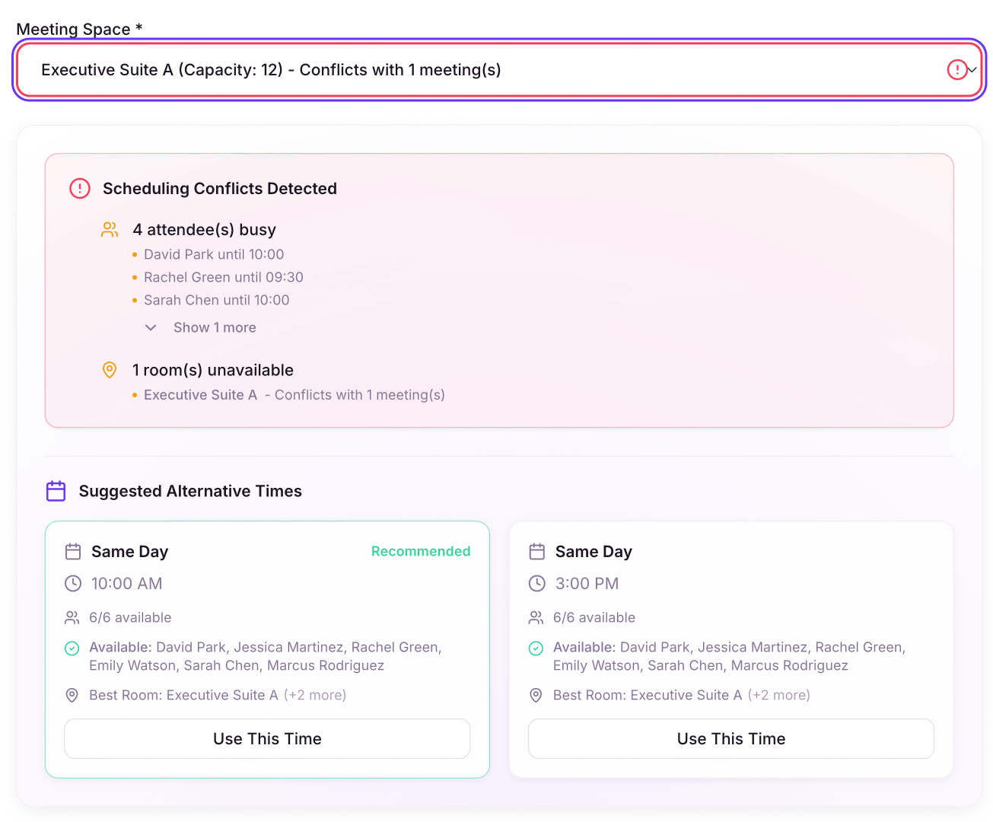993x822 pixels.
Task: Use This Time for the 3:00 PM slot
Action: click(730, 738)
